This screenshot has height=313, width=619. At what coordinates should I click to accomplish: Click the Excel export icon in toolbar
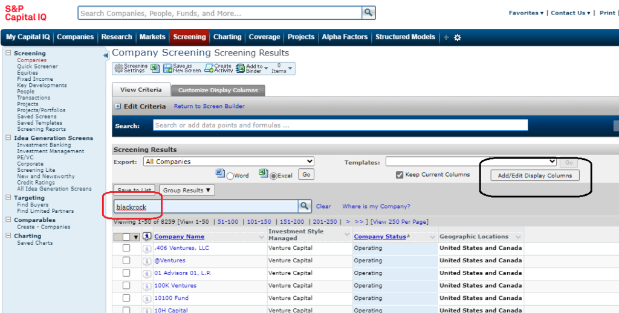click(155, 68)
